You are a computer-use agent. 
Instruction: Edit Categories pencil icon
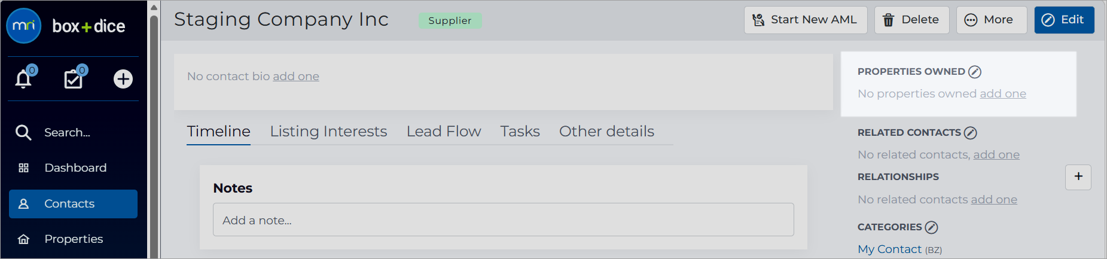pyautogui.click(x=932, y=227)
